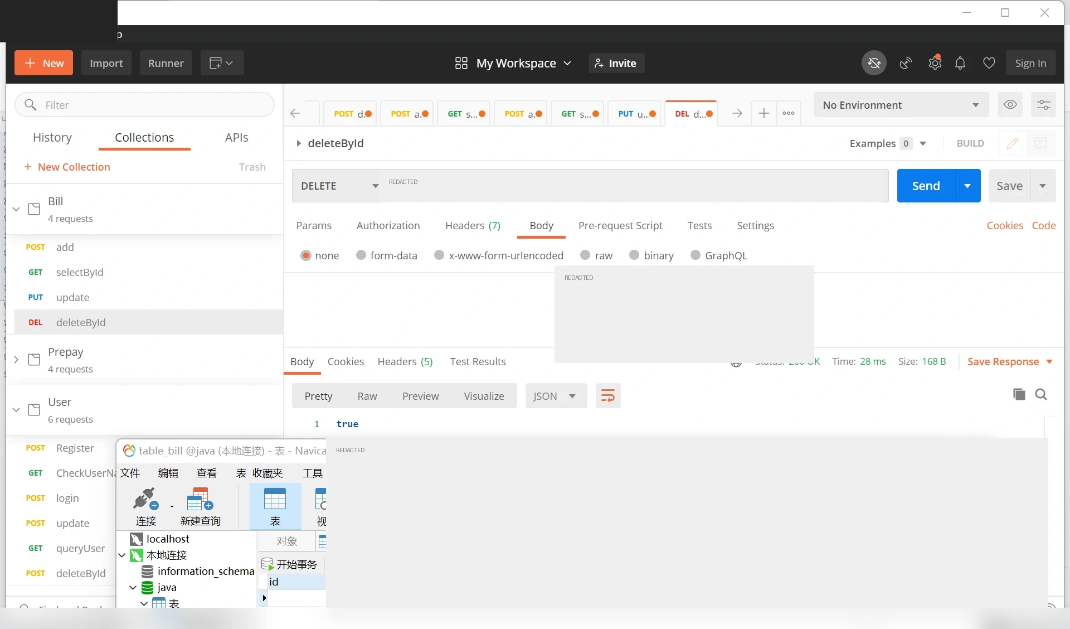Open manage environments sliders icon
Image resolution: width=1070 pixels, height=629 pixels.
coord(1043,105)
